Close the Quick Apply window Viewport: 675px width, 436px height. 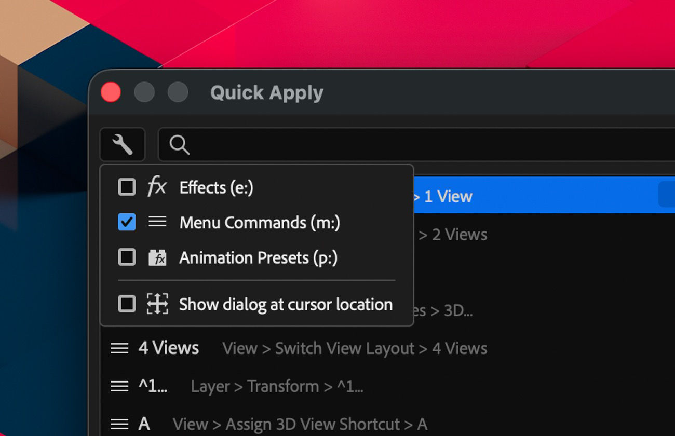pyautogui.click(x=111, y=92)
